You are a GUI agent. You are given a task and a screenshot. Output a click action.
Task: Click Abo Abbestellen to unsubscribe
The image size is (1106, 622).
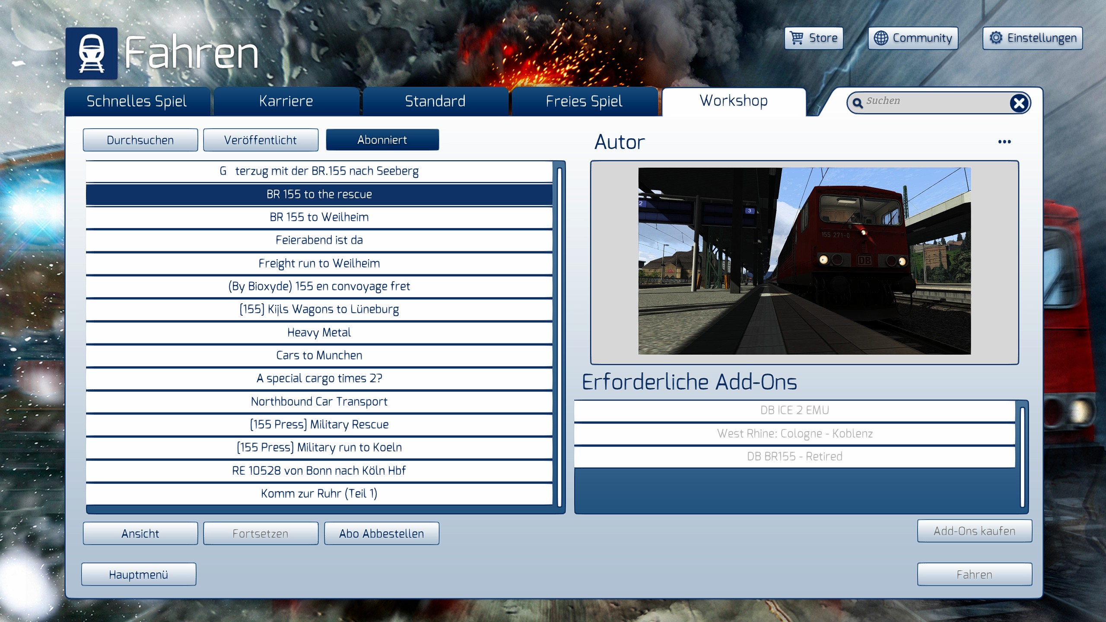381,533
